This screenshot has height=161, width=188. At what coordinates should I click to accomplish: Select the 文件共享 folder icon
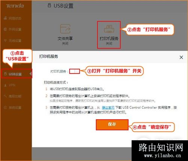pos(65,29)
